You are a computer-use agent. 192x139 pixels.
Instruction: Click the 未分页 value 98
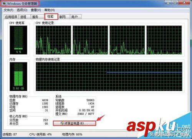[x=46, y=124]
